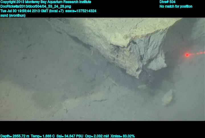
Task: Click the small pale object lying on the sand
Action: coord(168,97)
